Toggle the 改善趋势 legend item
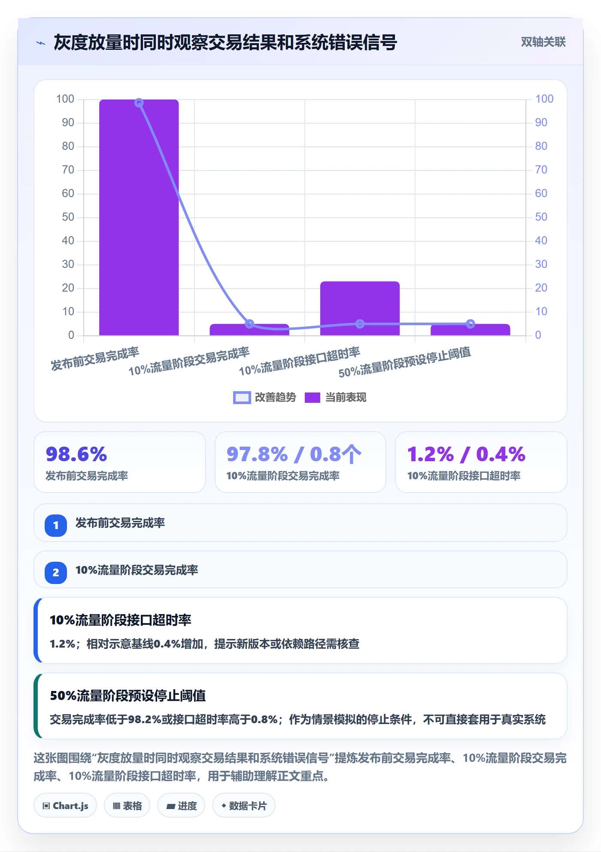 click(x=264, y=397)
